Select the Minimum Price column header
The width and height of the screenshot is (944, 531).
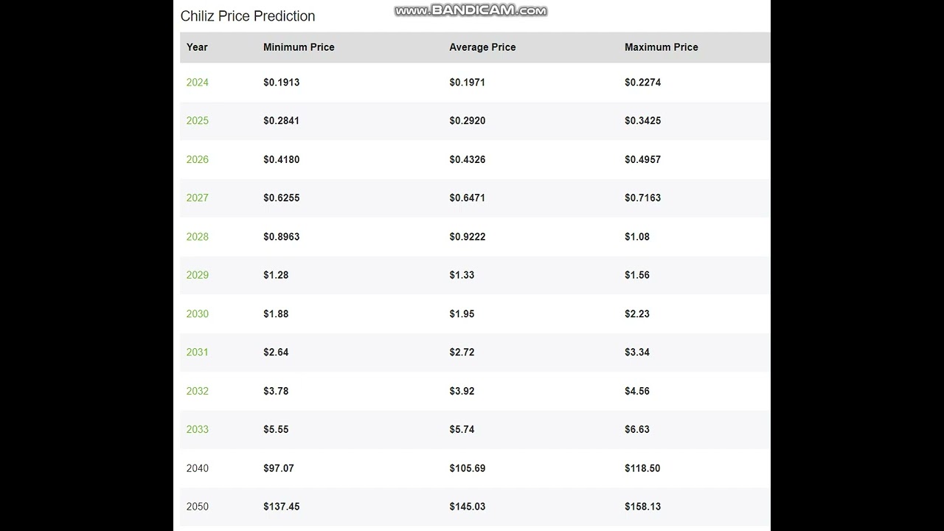pyautogui.click(x=299, y=47)
